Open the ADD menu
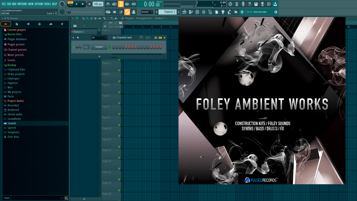357x201 pixels. pyautogui.click(x=14, y=4)
